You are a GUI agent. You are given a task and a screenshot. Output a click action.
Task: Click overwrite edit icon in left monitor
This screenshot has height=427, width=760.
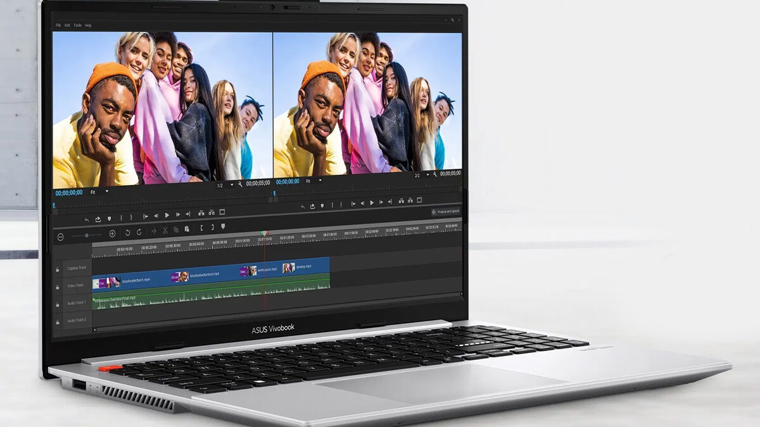pyautogui.click(x=212, y=213)
